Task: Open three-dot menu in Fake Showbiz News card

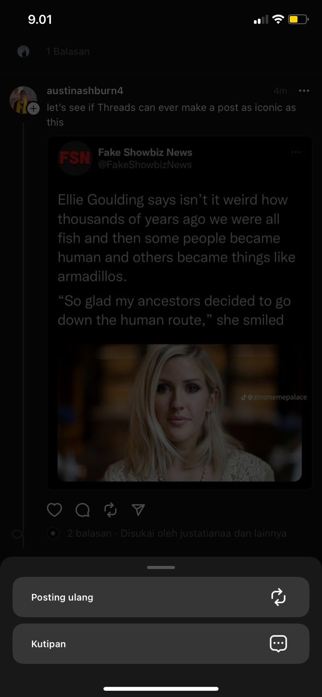Action: tap(295, 152)
